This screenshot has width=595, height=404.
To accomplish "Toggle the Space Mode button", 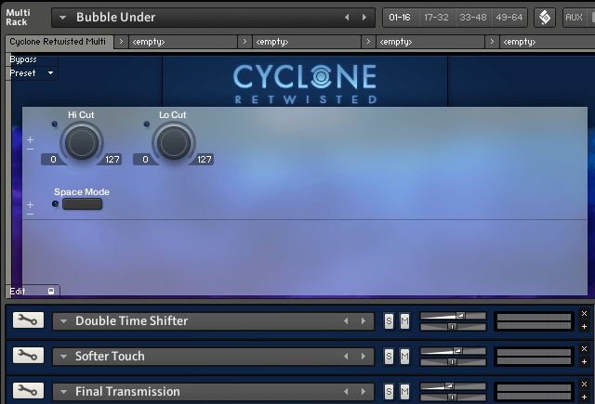I will pos(82,204).
